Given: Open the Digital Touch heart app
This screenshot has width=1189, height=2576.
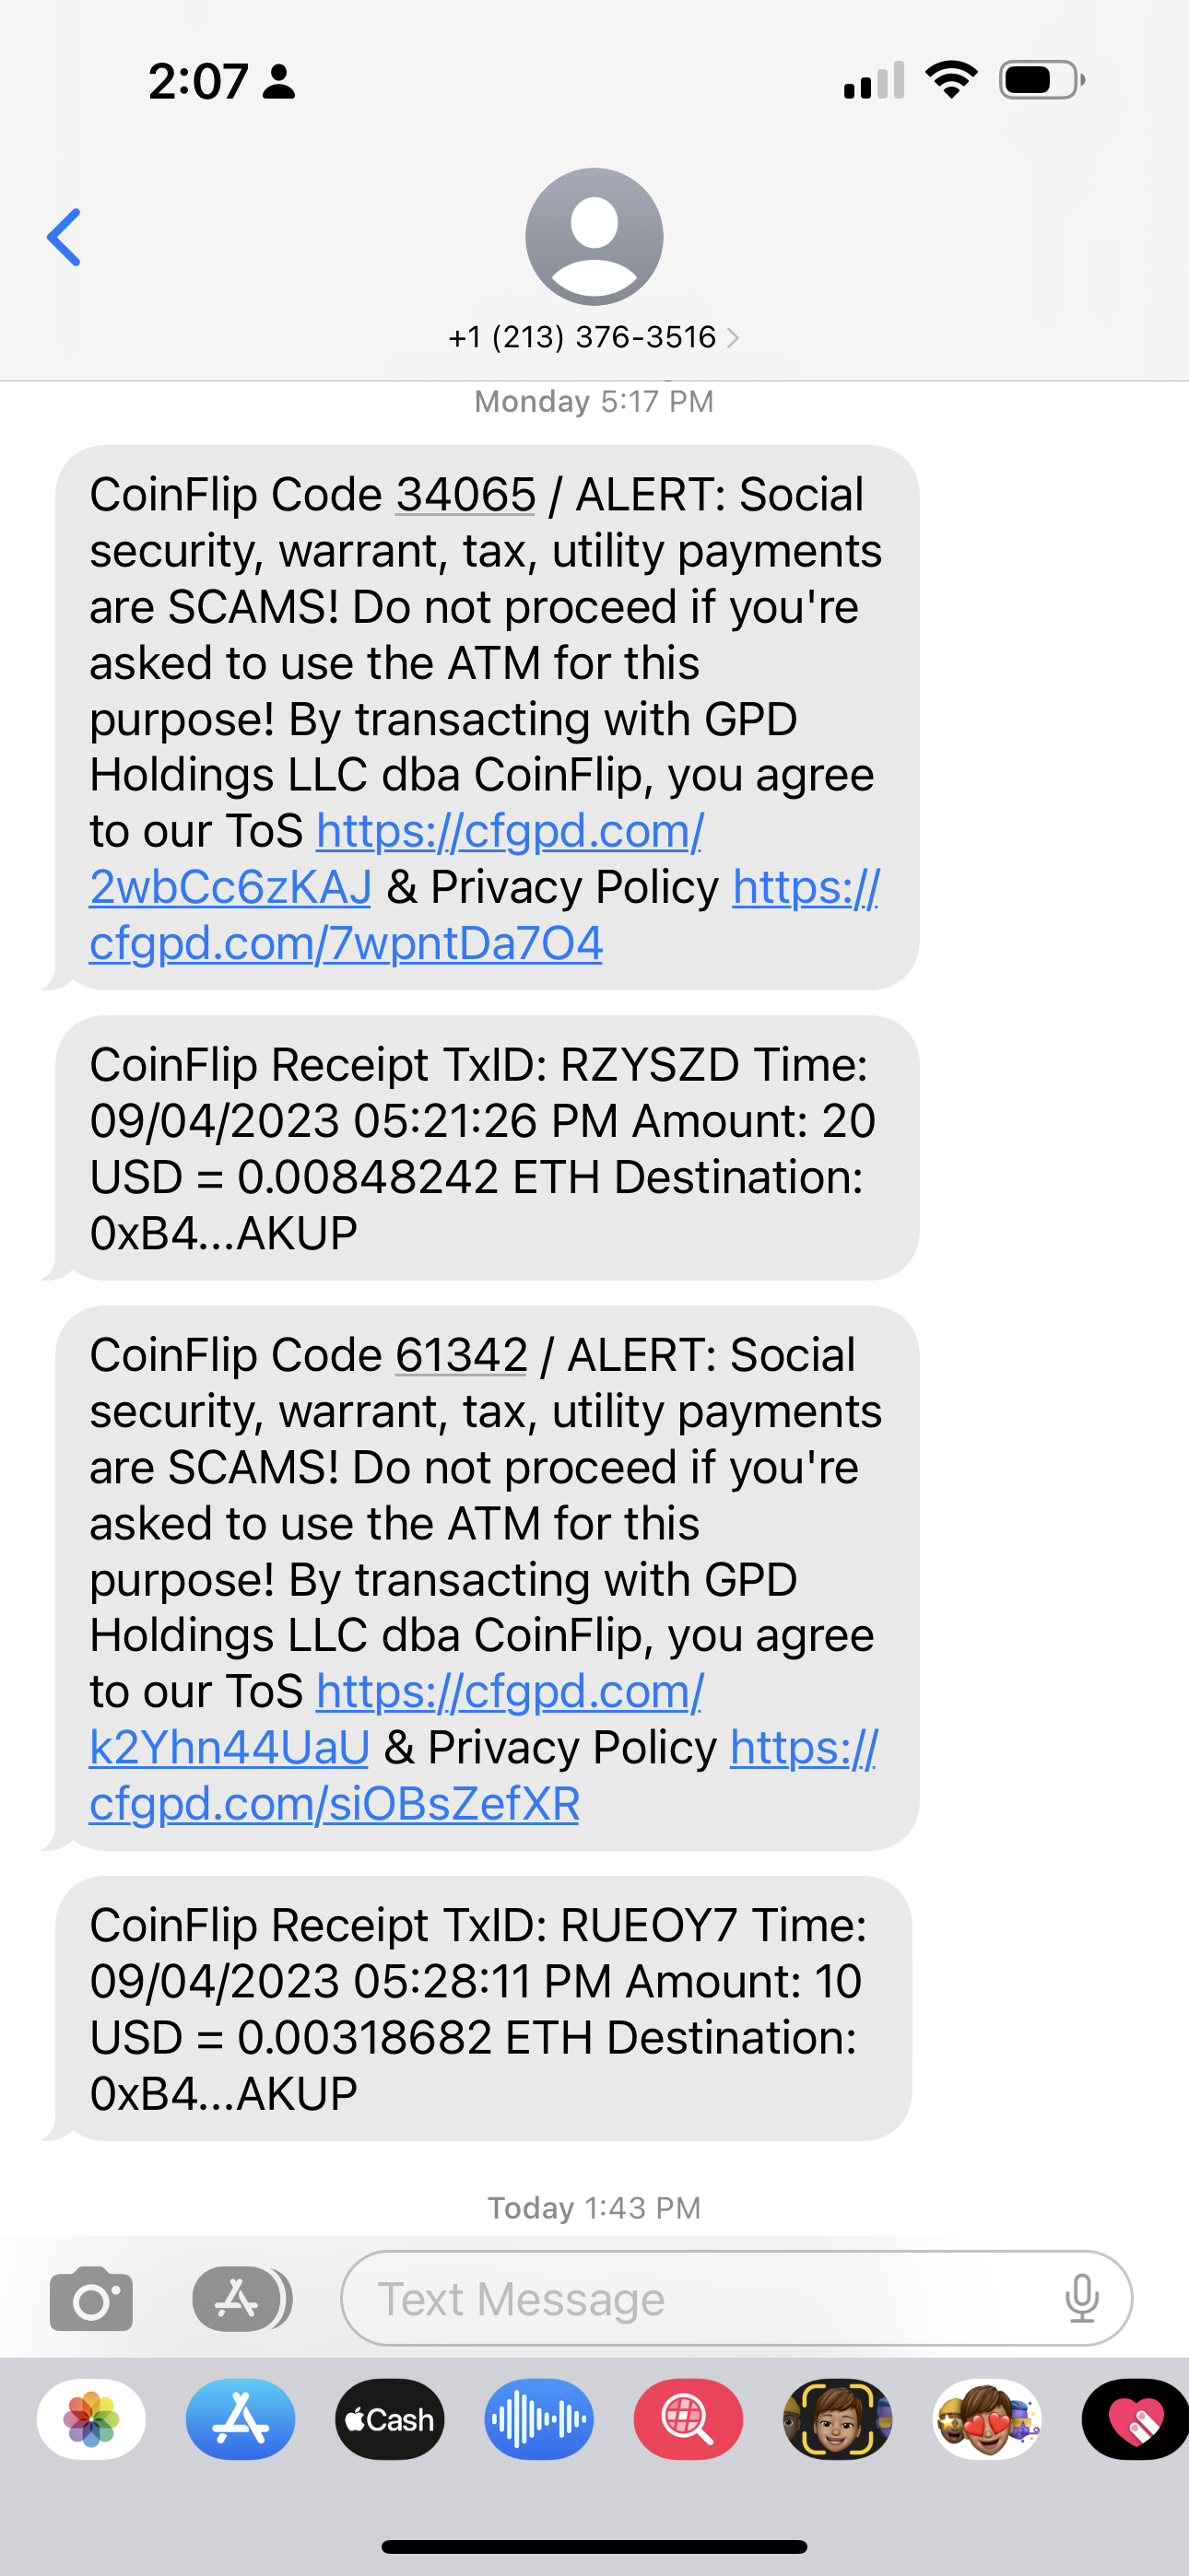Looking at the screenshot, I should (x=1136, y=2420).
